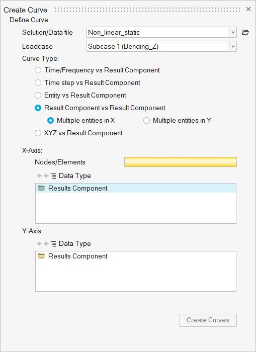The image size is (256, 352).
Task: Choose XYZ vs Result Component
Action: coord(38,133)
